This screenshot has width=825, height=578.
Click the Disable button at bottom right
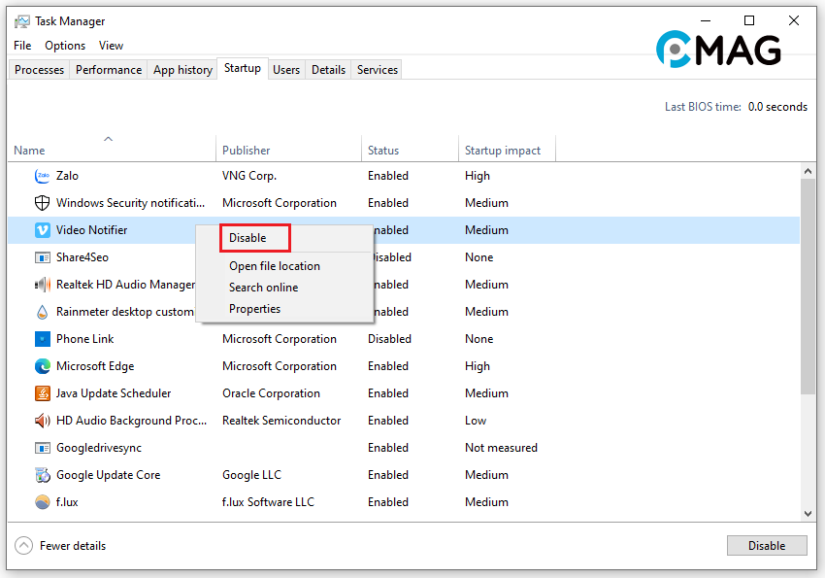pos(766,545)
